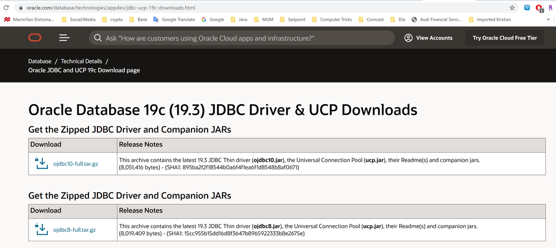
Task: Open the crypto bookmarks folder
Action: [x=112, y=20]
